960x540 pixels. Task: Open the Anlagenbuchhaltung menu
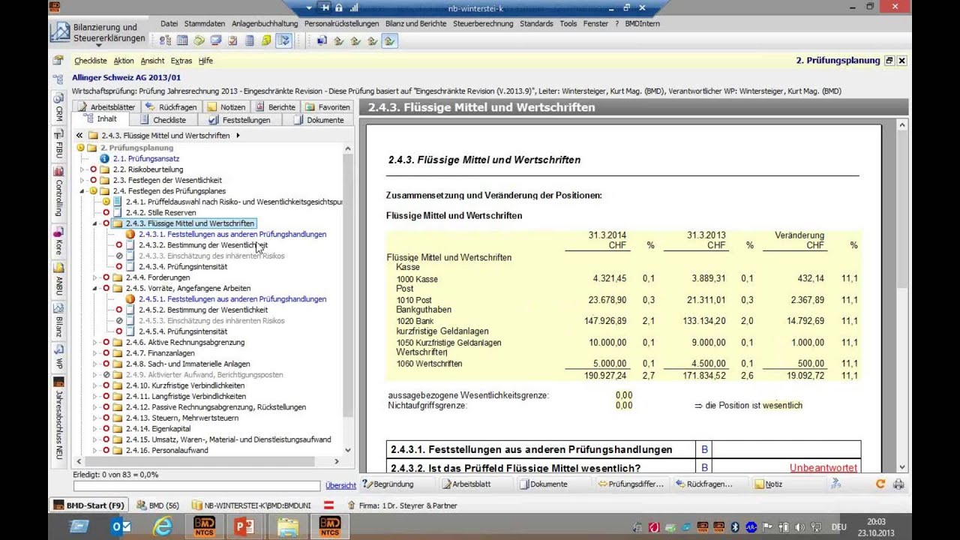(x=265, y=24)
